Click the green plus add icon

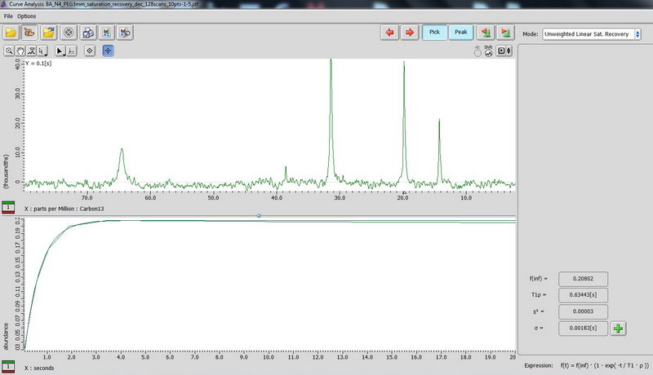[x=619, y=329]
